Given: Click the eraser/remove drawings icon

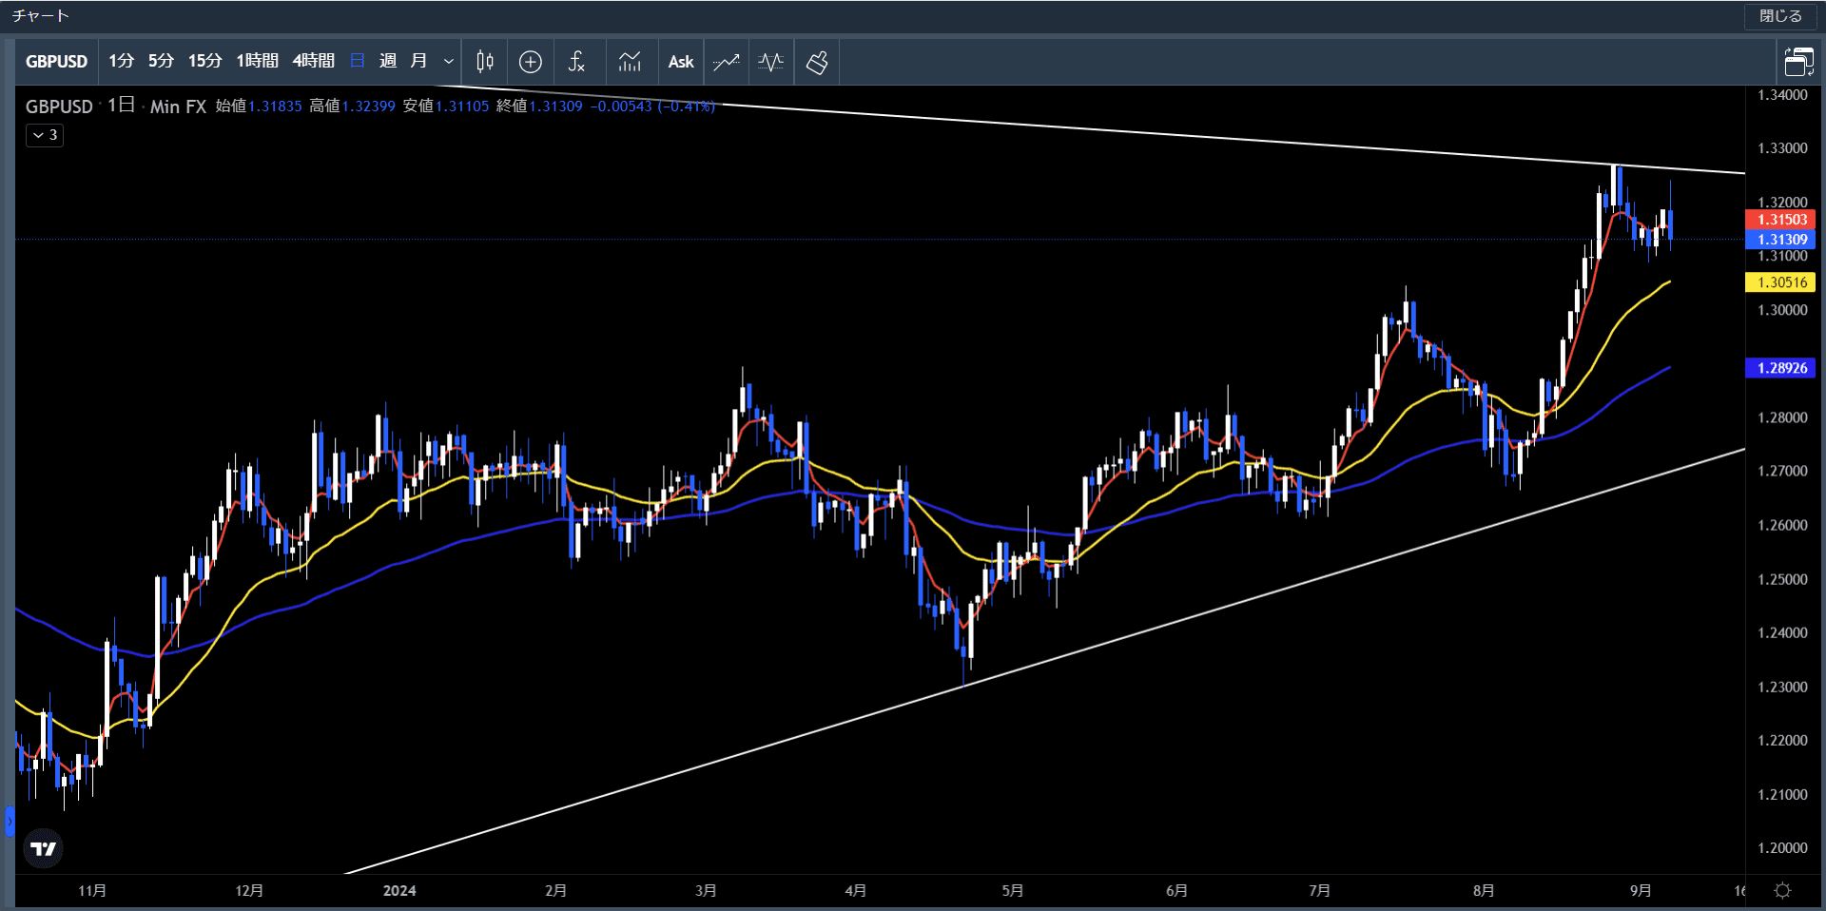Looking at the screenshot, I should tap(817, 62).
